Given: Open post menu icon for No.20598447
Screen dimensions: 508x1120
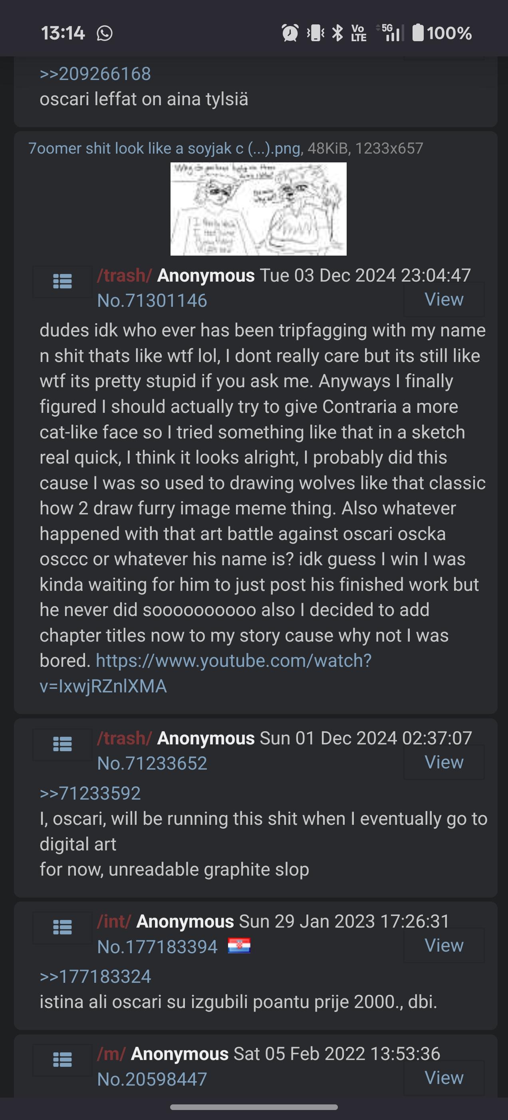Looking at the screenshot, I should [62, 1060].
